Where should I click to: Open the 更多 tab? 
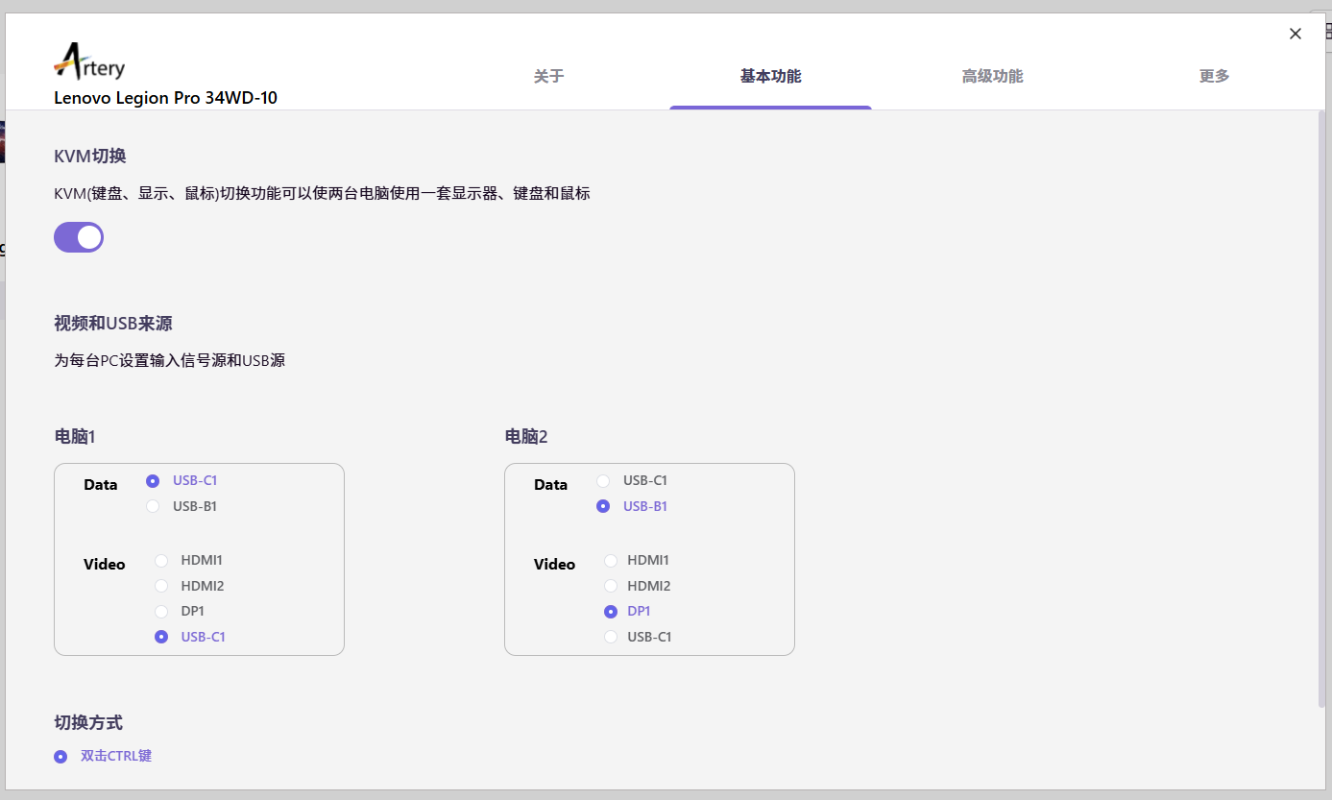(1214, 77)
